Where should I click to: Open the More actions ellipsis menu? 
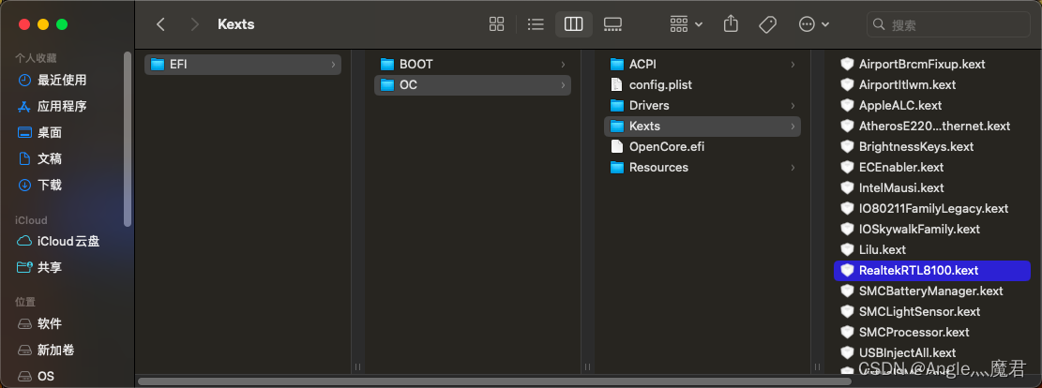pos(814,24)
